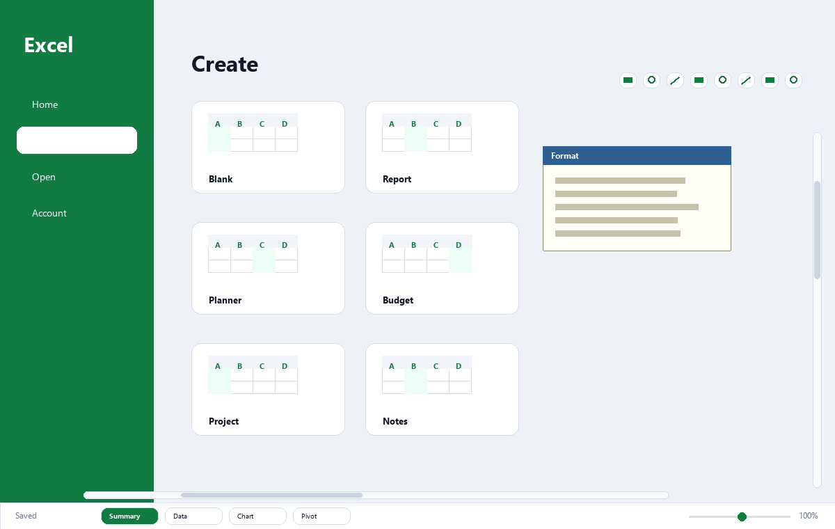Click the third rectangle icon in the toolbar
Screen dimensions: 835x529
click(770, 80)
